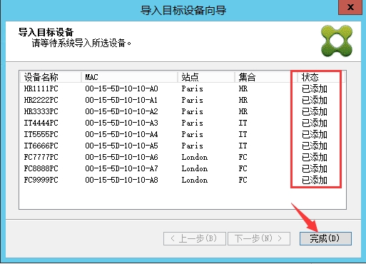Click the disabled 上一步(B) back button
Image resolution: width=366 pixels, height=264 pixels.
pos(195,238)
